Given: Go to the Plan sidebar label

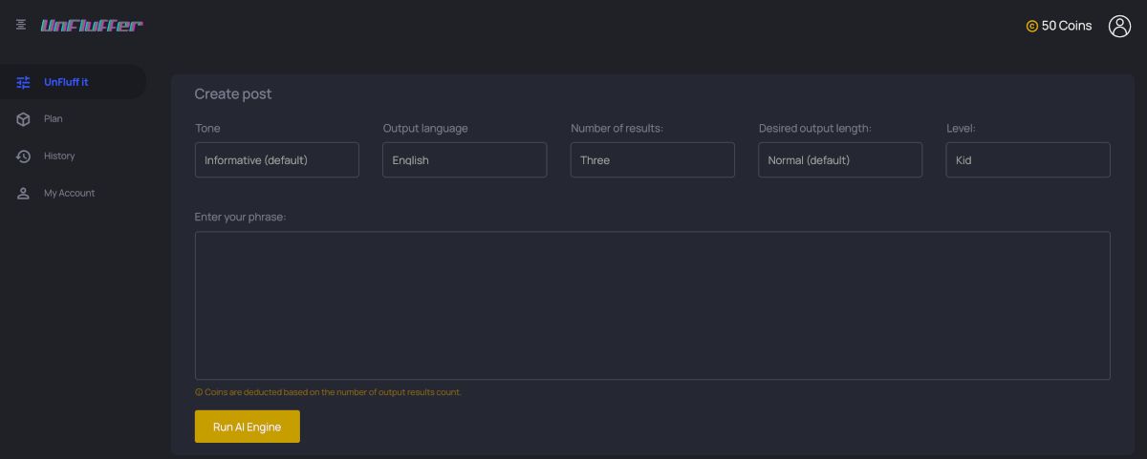Looking at the screenshot, I should [54, 119].
